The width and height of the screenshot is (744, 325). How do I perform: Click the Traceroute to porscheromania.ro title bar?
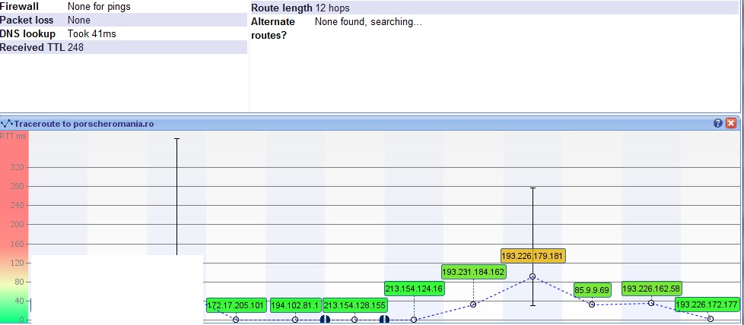coord(304,123)
